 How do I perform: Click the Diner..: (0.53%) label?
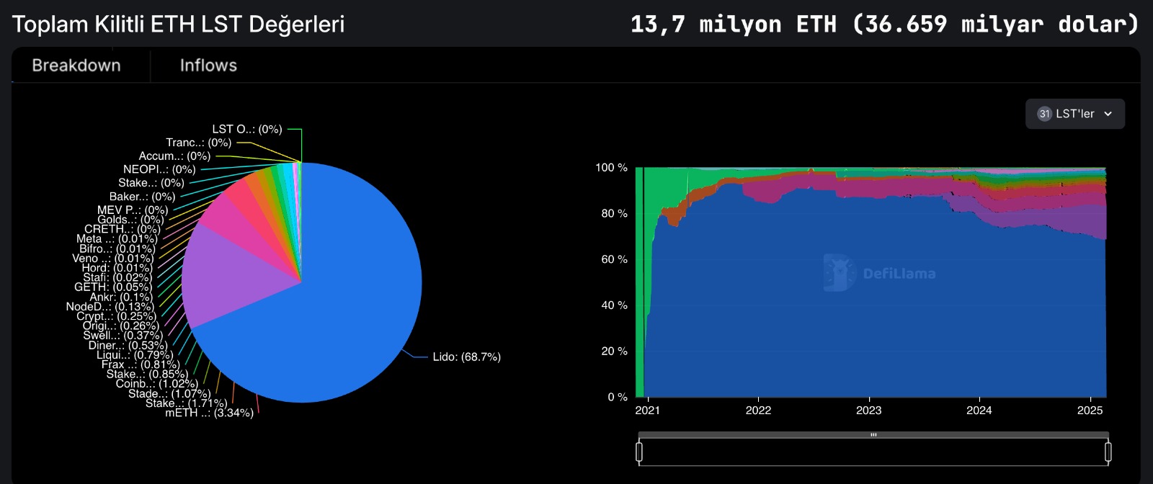pos(128,346)
